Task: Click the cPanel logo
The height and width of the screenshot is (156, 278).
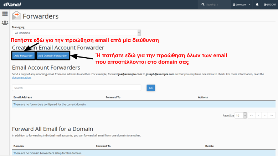Action: coord(12,4)
